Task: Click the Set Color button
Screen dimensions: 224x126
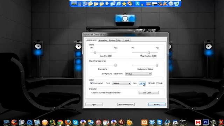Action: pyautogui.click(x=148, y=92)
